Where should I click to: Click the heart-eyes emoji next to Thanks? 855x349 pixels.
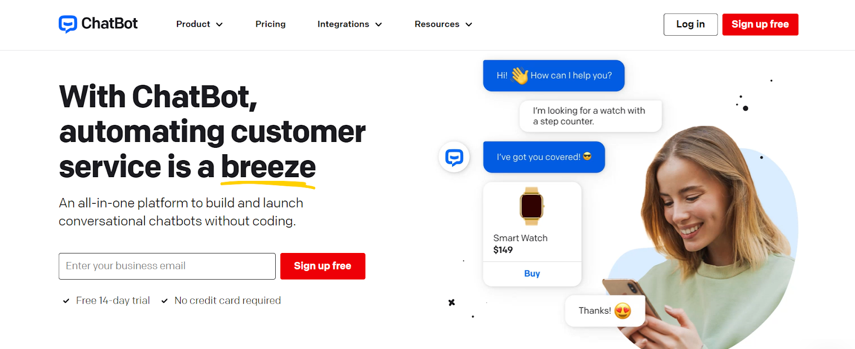tap(623, 311)
